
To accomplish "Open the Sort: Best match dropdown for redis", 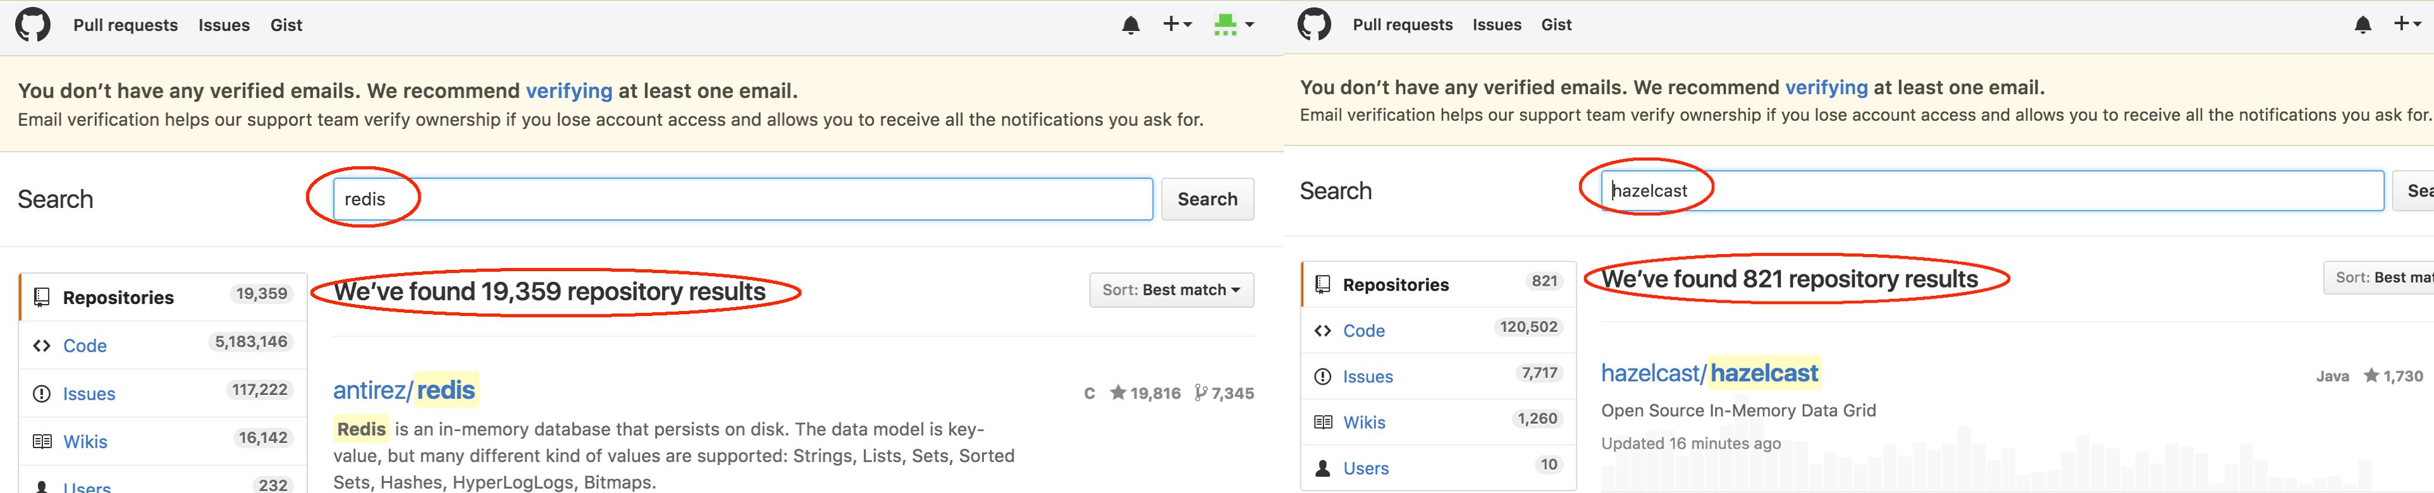I will 1171,290.
